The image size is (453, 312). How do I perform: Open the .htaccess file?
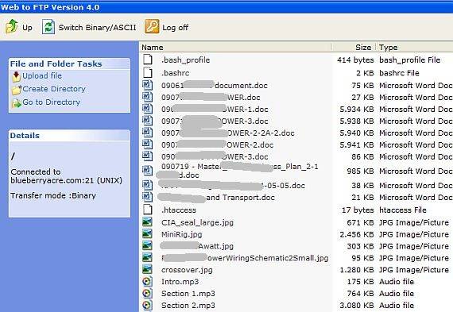[x=179, y=210]
